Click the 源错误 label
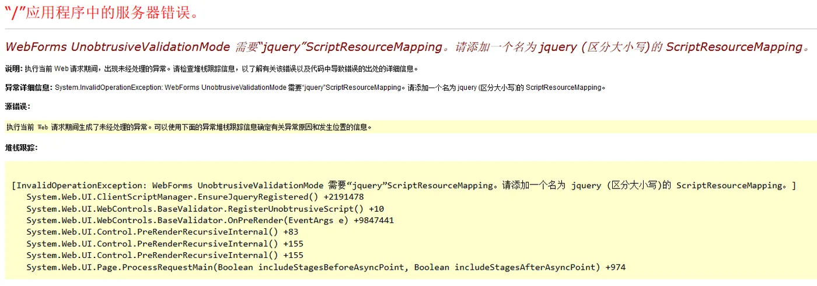The width and height of the screenshot is (817, 286). (18, 106)
